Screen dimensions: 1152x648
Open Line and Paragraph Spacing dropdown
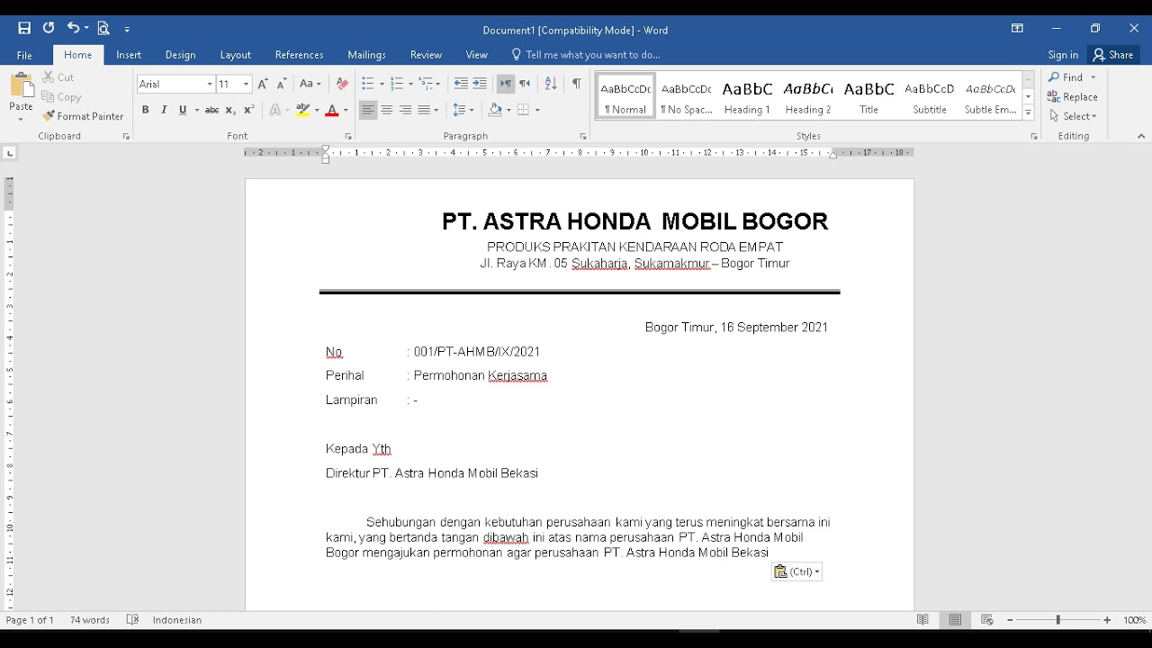pos(463,110)
